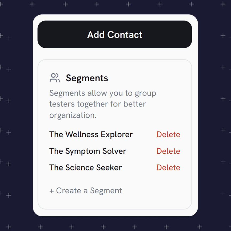Screen dimensions: 231x231
Task: Click "testers together for better" text line
Action: 98,104
